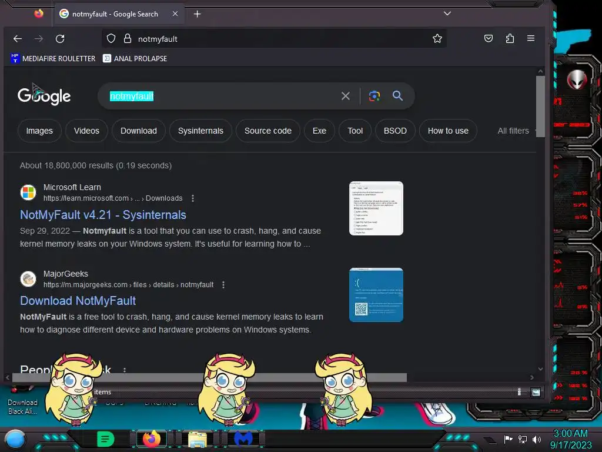Open NotMyFault dialog thumbnail from Microsoft result
This screenshot has width=602, height=452.
[x=376, y=208]
